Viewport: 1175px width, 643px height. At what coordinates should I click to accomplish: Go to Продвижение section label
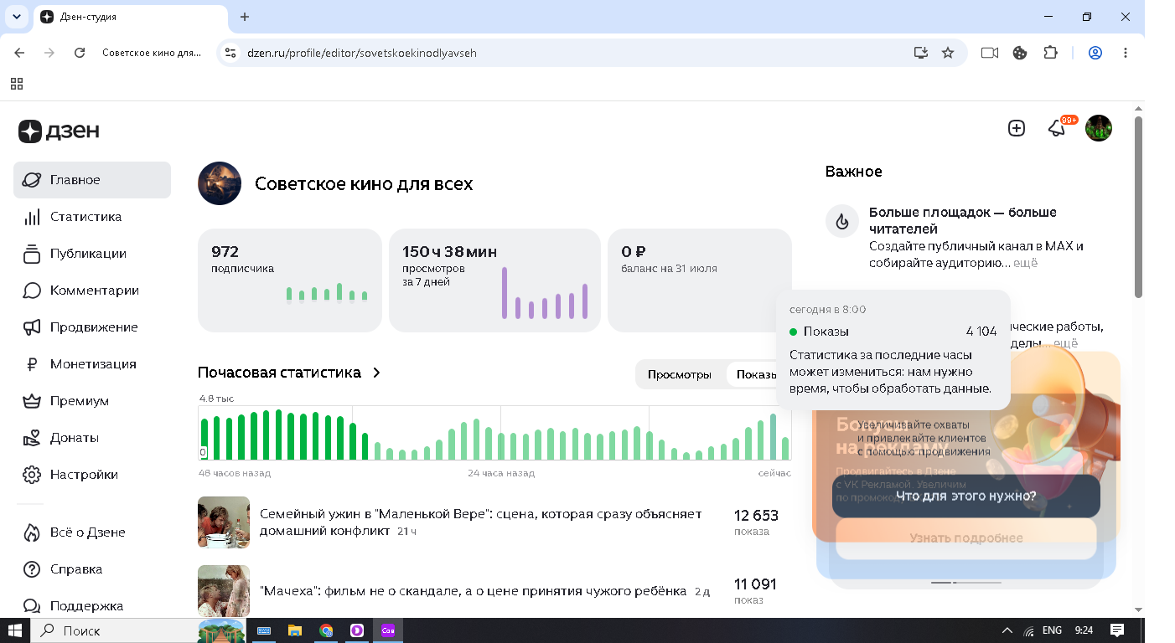tap(94, 327)
